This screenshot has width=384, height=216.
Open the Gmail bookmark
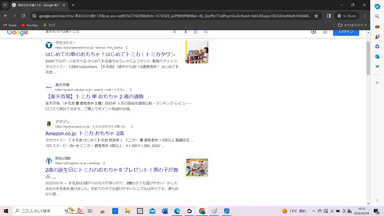10,25
